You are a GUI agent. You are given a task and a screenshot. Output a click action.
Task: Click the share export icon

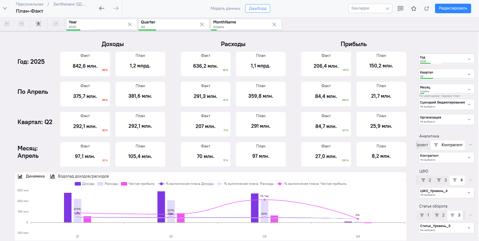point(427,8)
